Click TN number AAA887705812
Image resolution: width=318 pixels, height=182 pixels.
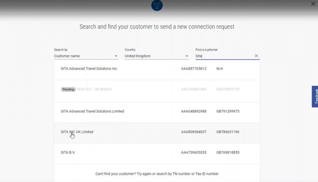click(x=194, y=69)
